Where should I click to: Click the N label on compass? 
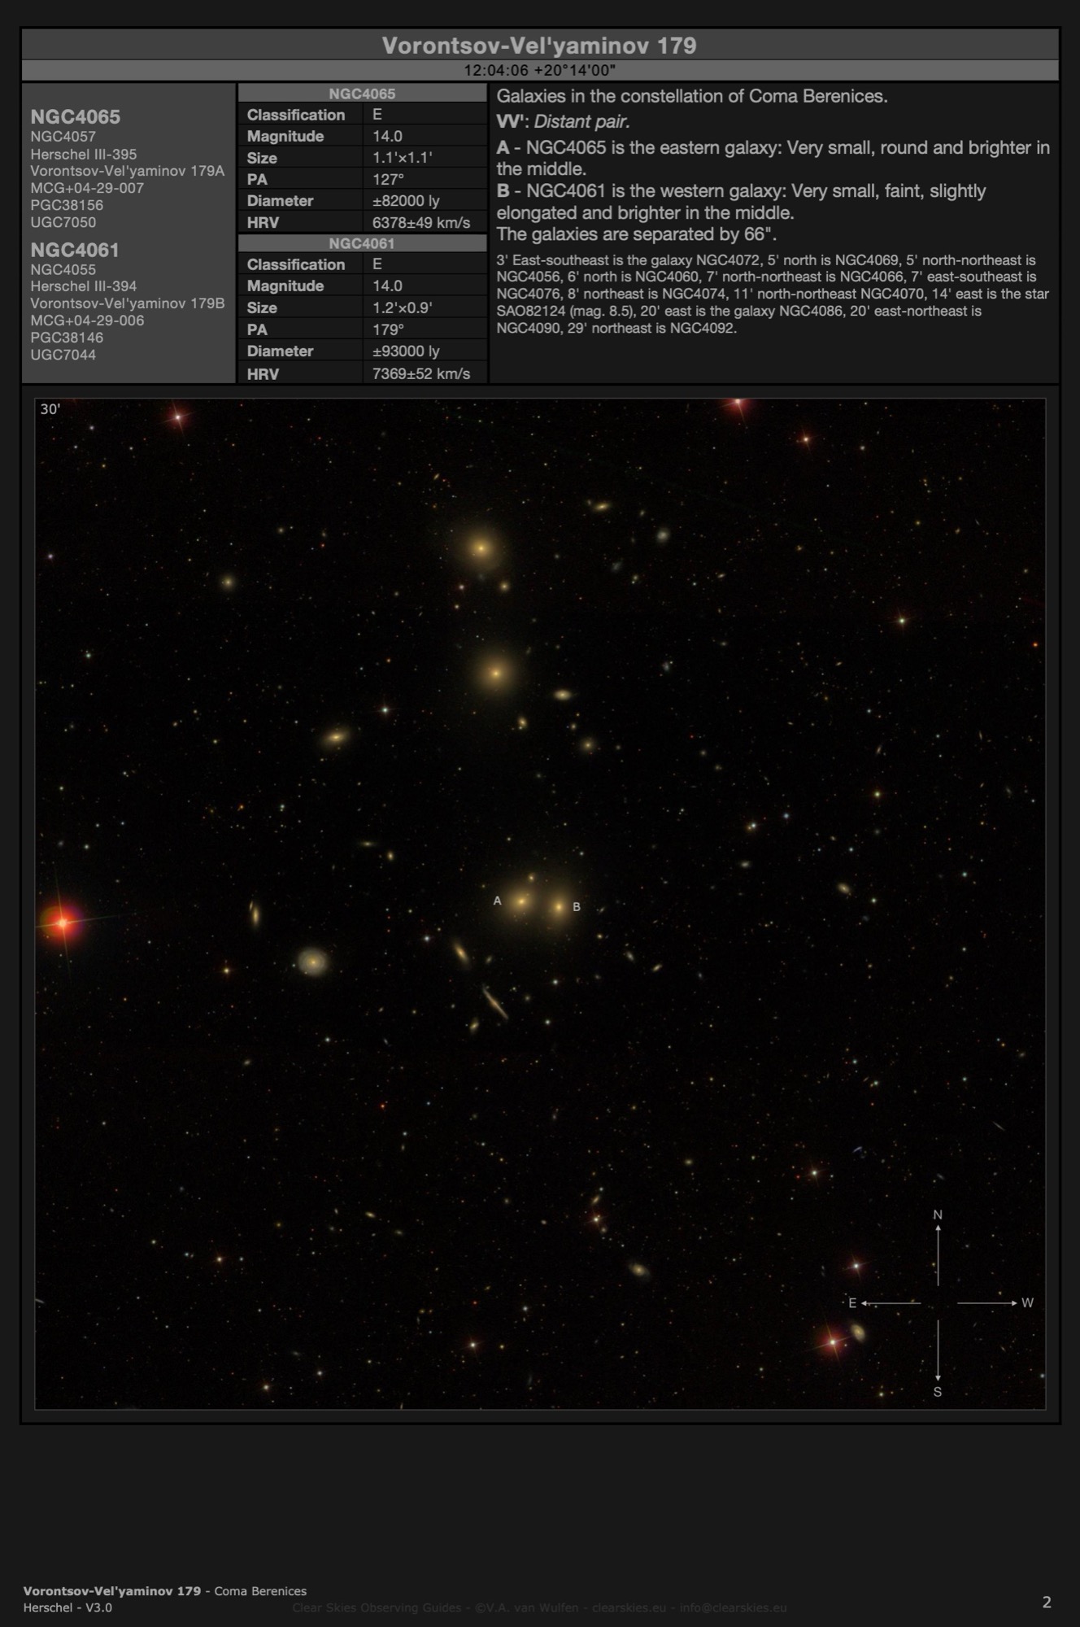tap(938, 1215)
